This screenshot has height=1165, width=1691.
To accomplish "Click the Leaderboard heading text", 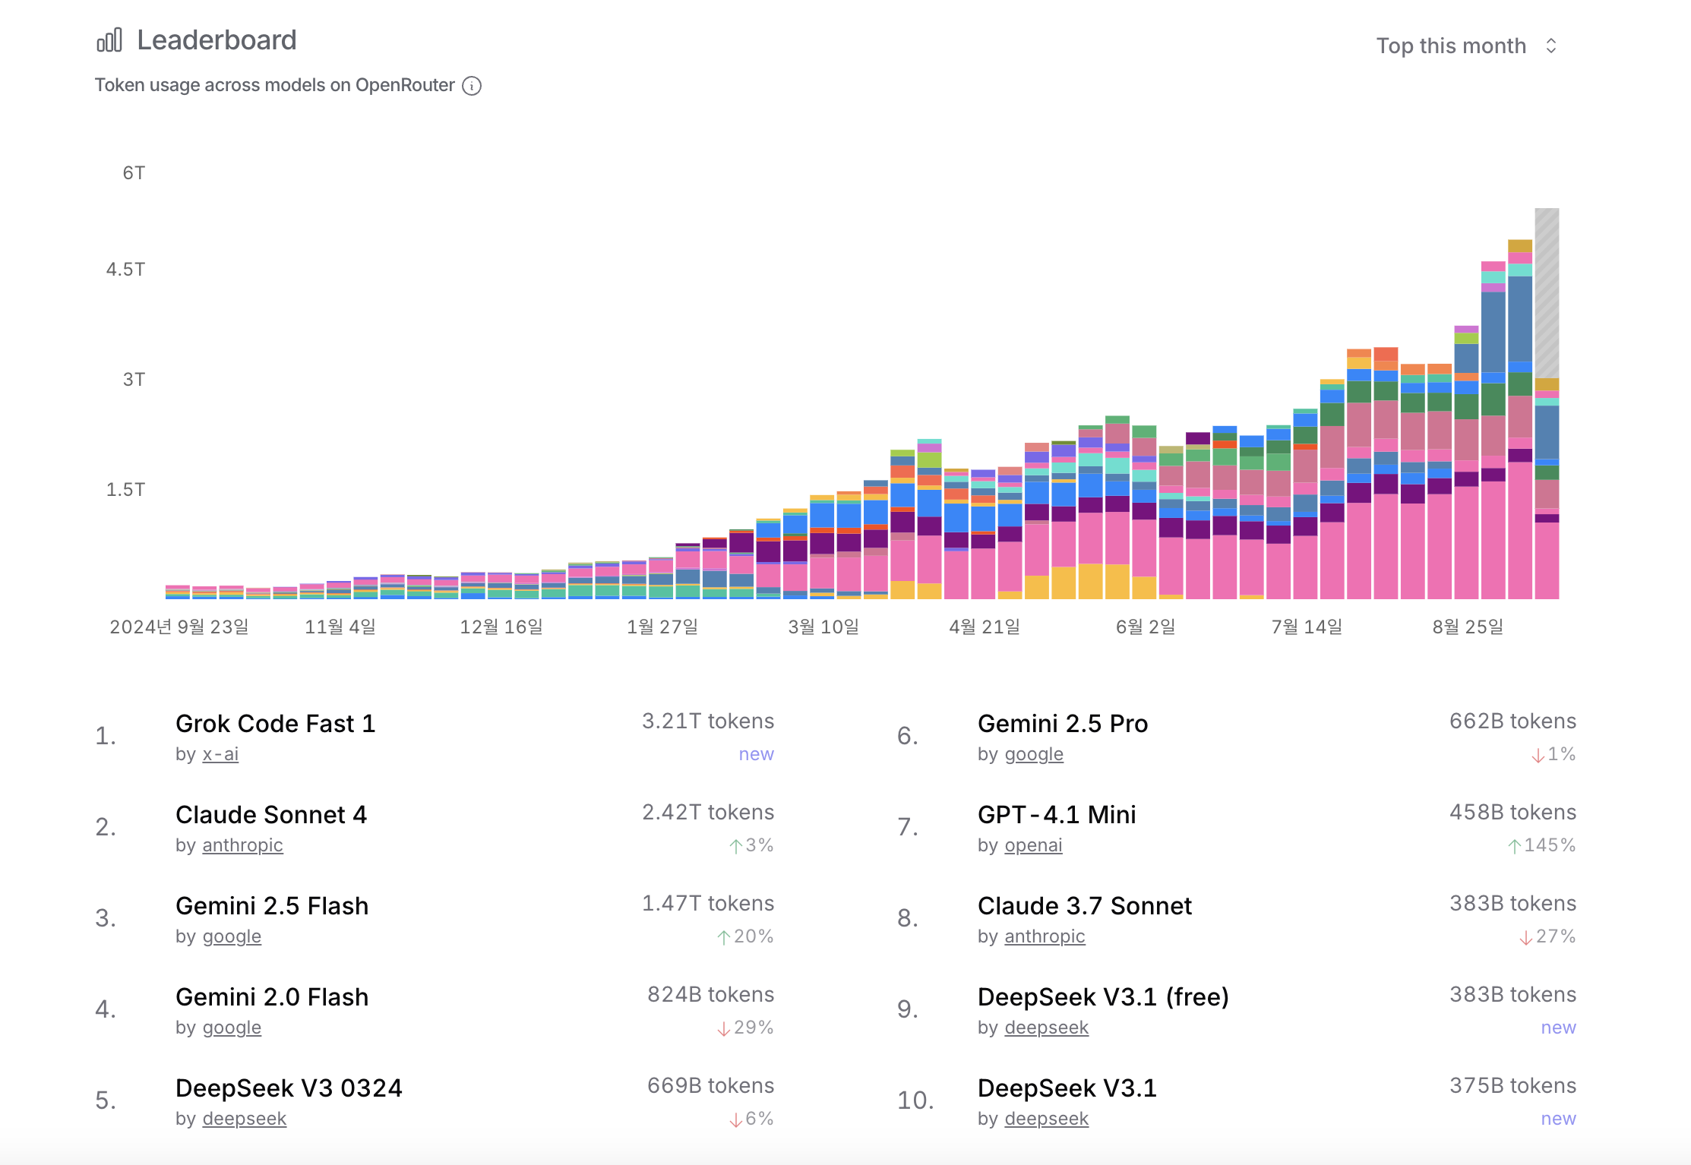I will coord(217,40).
